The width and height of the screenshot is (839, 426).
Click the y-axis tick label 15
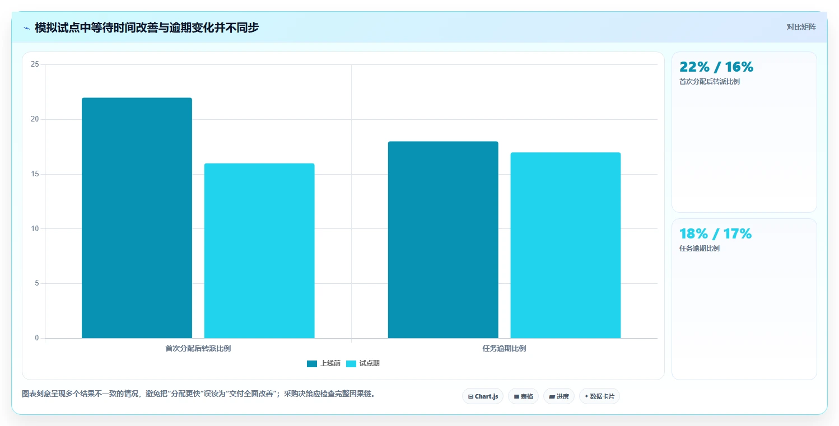click(x=35, y=174)
